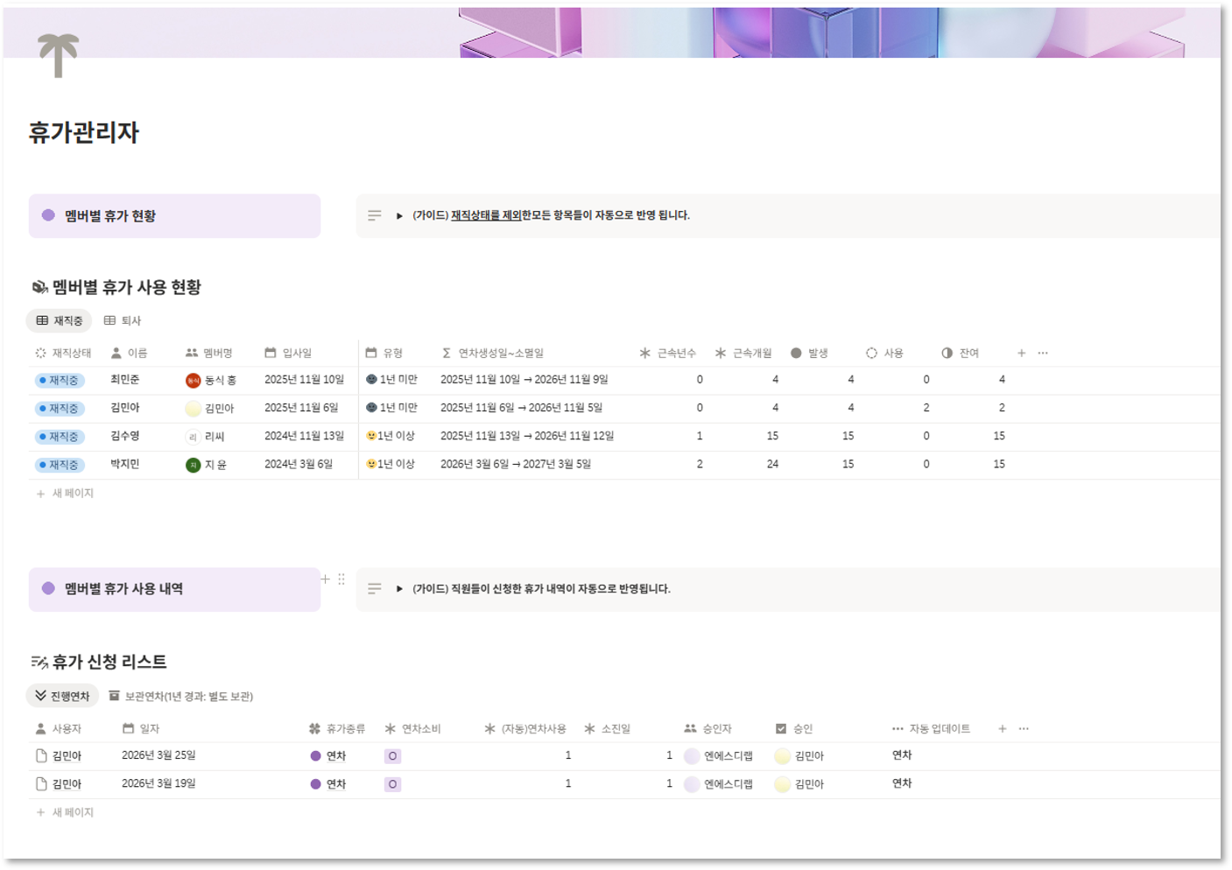1232x870 pixels.
Task: Click 2026년 3월 6일 → 2027년 3월 5일 cell
Action: (516, 465)
